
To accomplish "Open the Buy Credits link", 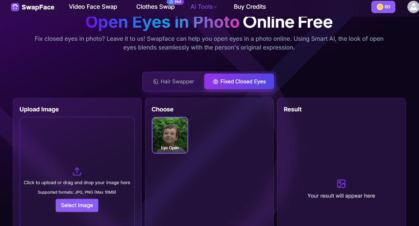I will coord(250,7).
